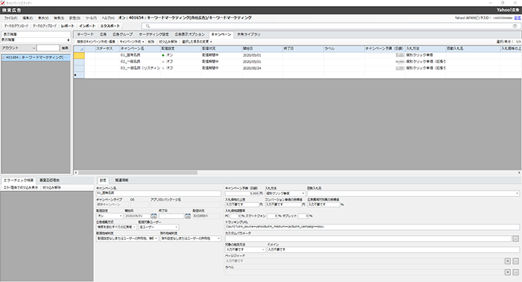Switch to the キーワード tab
Screen dimensions: 522x282
click(86, 34)
